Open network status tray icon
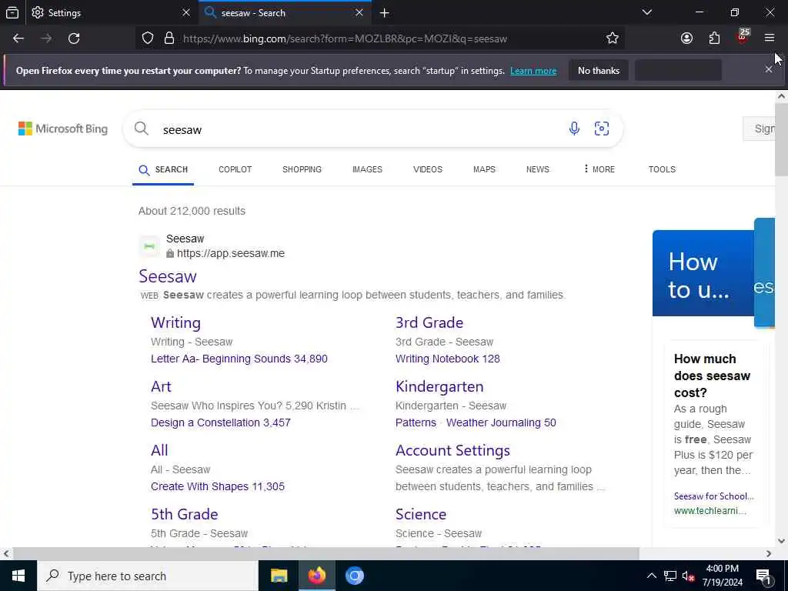The width and height of the screenshot is (788, 591). click(x=670, y=576)
